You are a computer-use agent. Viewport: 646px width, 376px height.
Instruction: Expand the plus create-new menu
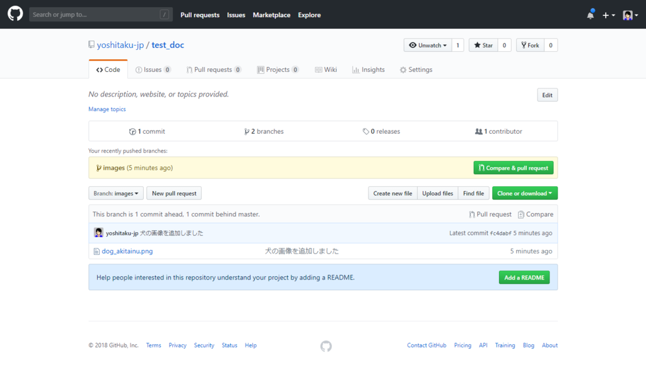pyautogui.click(x=609, y=15)
